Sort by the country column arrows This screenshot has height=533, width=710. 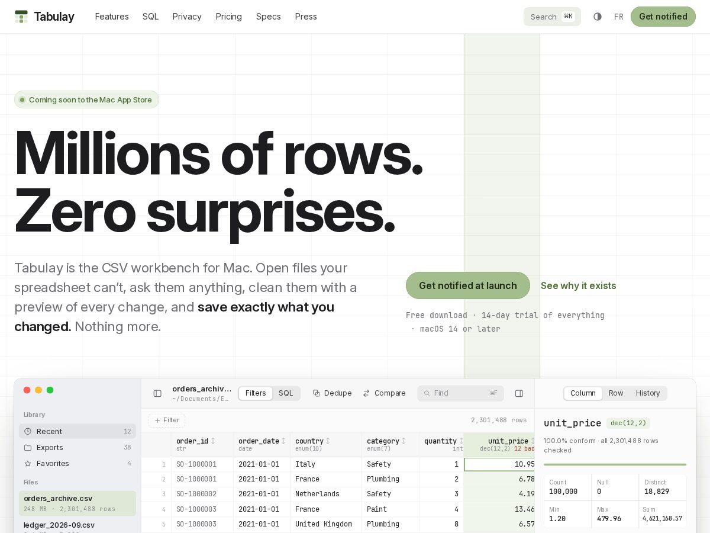(x=328, y=441)
